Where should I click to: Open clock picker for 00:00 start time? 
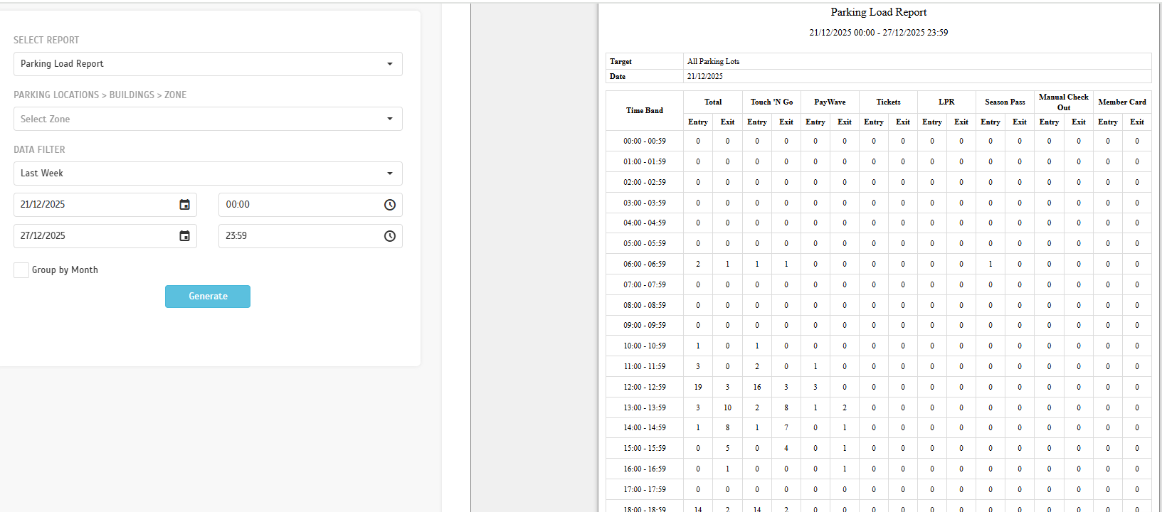(x=389, y=205)
